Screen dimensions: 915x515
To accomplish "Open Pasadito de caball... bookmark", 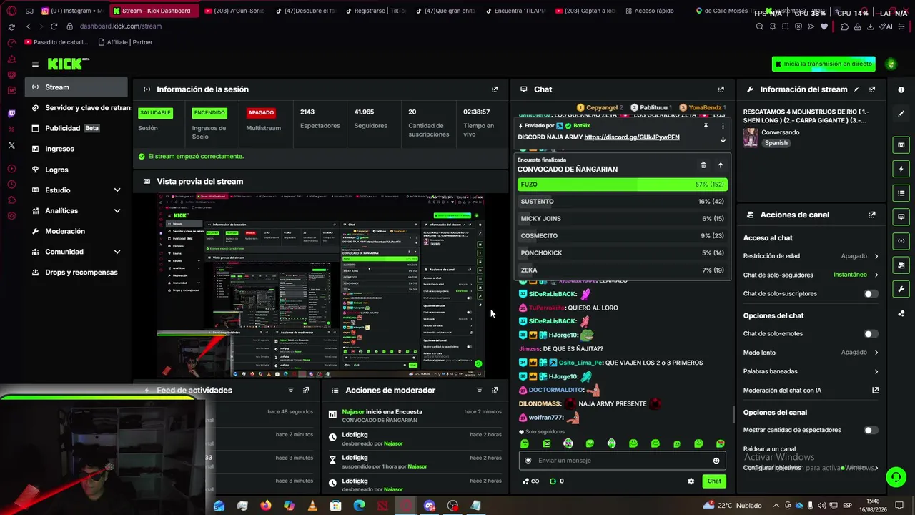I will coord(56,42).
